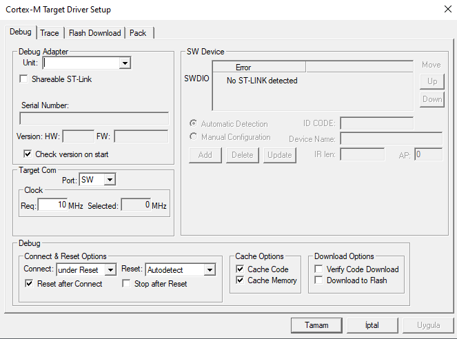
Task: Close the Cortex-M Target Driver Setup dialog
Action: pyautogui.click(x=448, y=10)
